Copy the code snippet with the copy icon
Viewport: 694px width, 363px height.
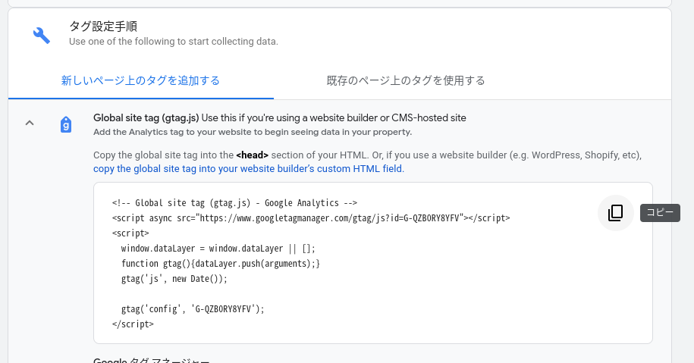(x=615, y=213)
